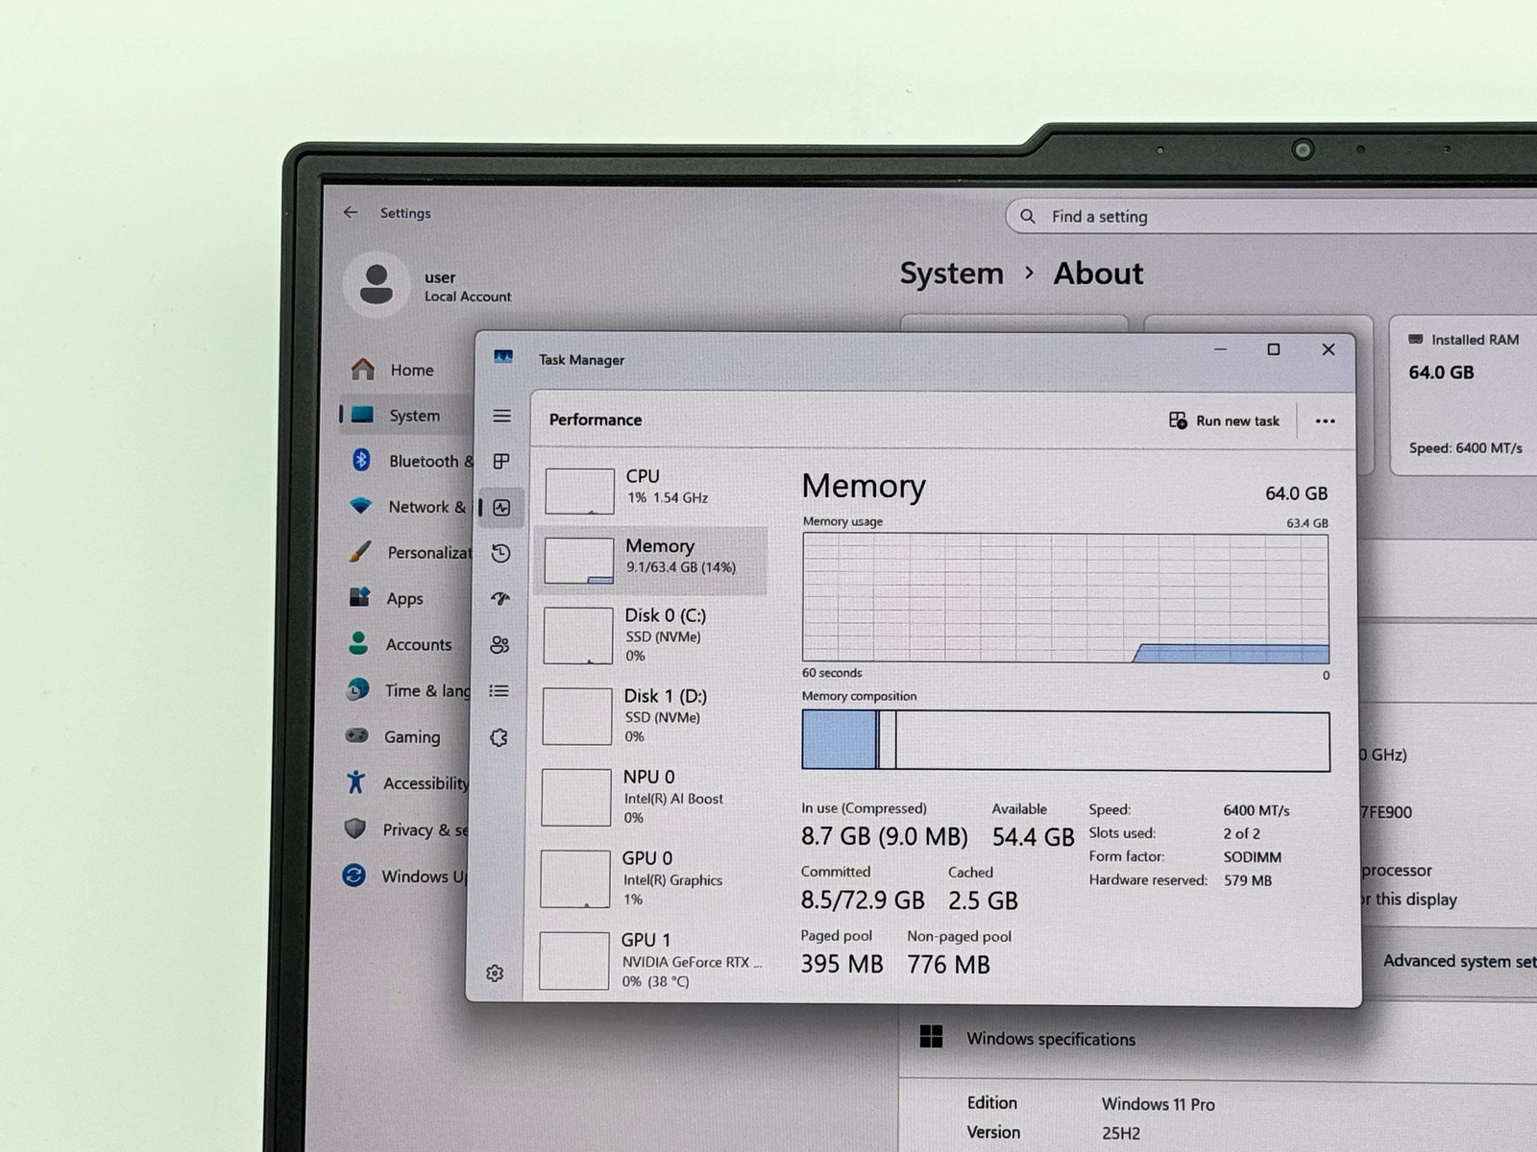Screen dimensions: 1537x1152
Task: Open Details page list icon
Action: 499,691
